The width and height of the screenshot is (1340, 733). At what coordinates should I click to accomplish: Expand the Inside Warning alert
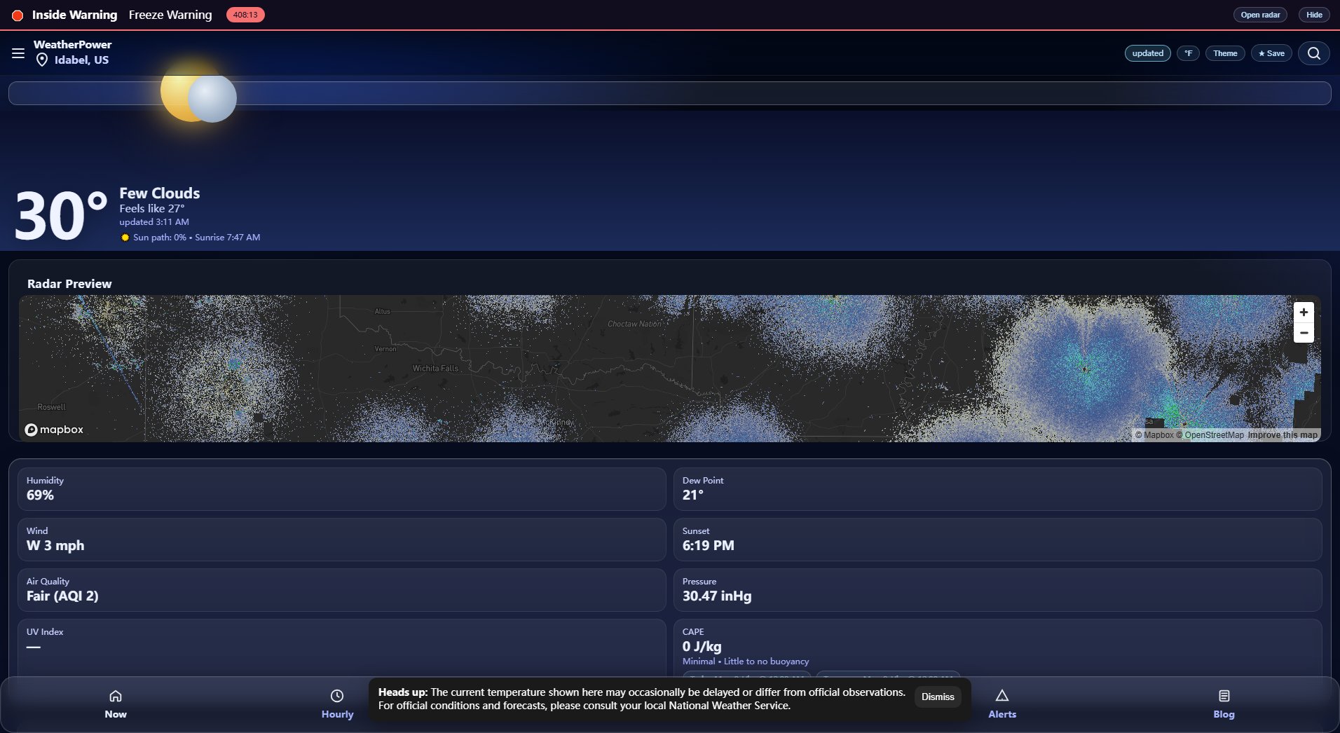click(x=74, y=14)
